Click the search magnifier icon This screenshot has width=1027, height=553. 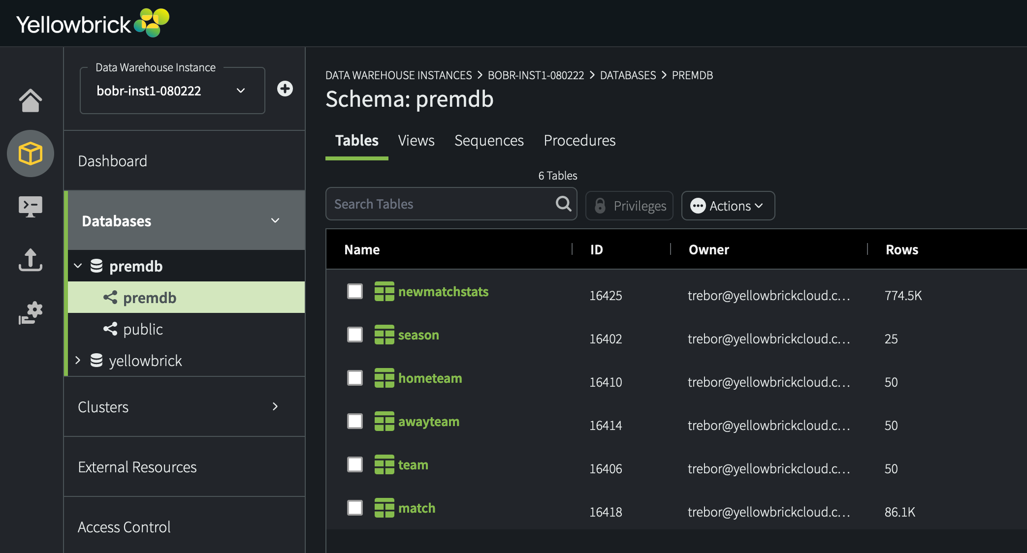pyautogui.click(x=563, y=203)
